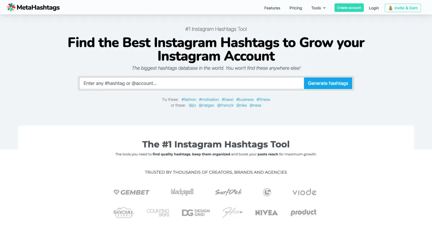Expand the Tools dropdown menu

pos(318,8)
